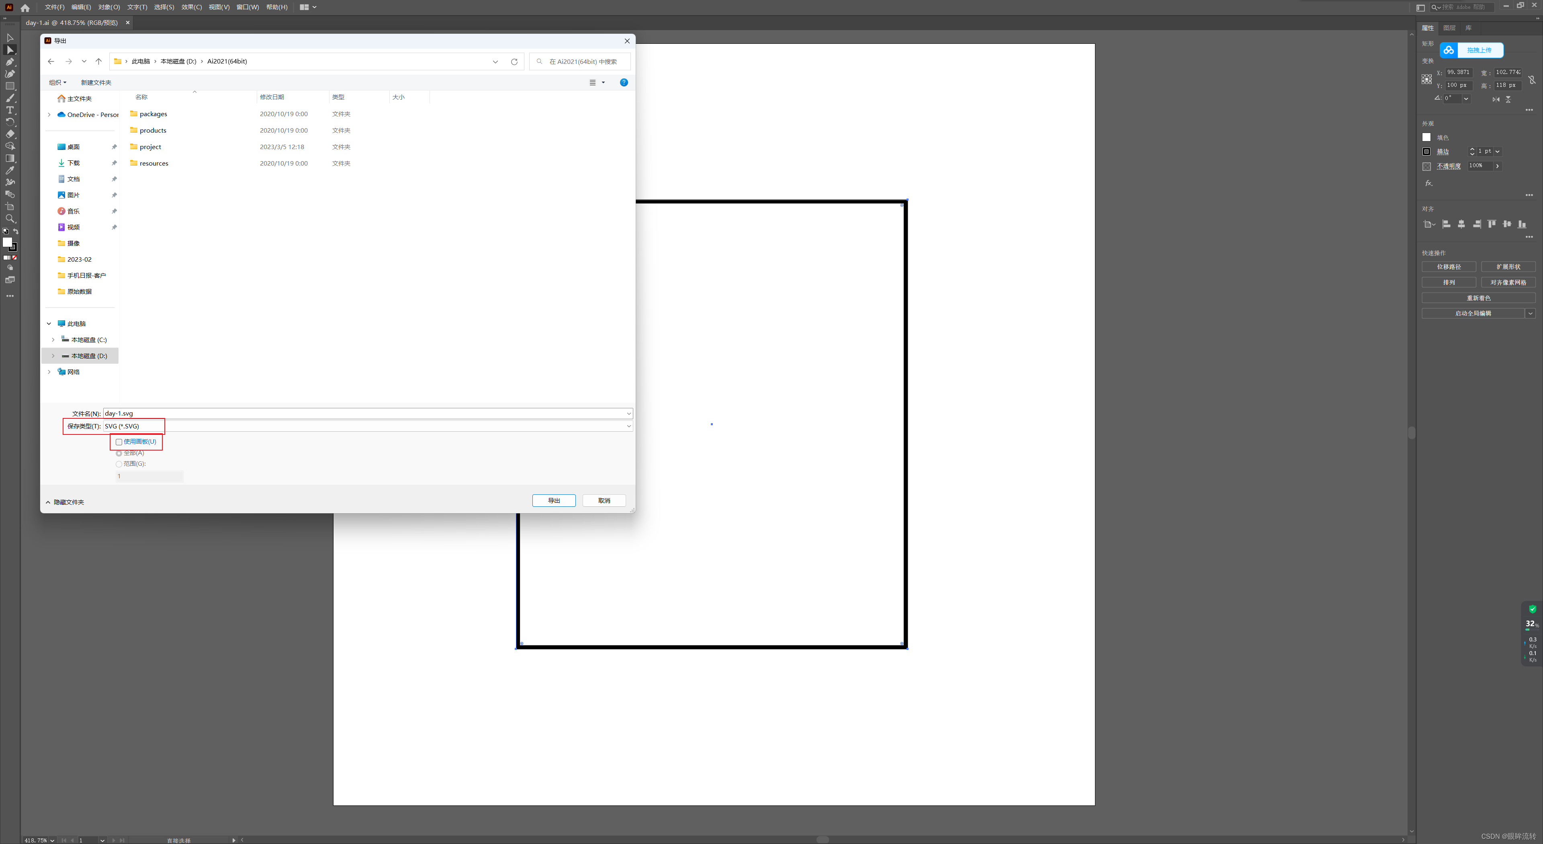The image size is (1543, 844).
Task: Open fx effects menu in Appearance
Action: point(1428,183)
